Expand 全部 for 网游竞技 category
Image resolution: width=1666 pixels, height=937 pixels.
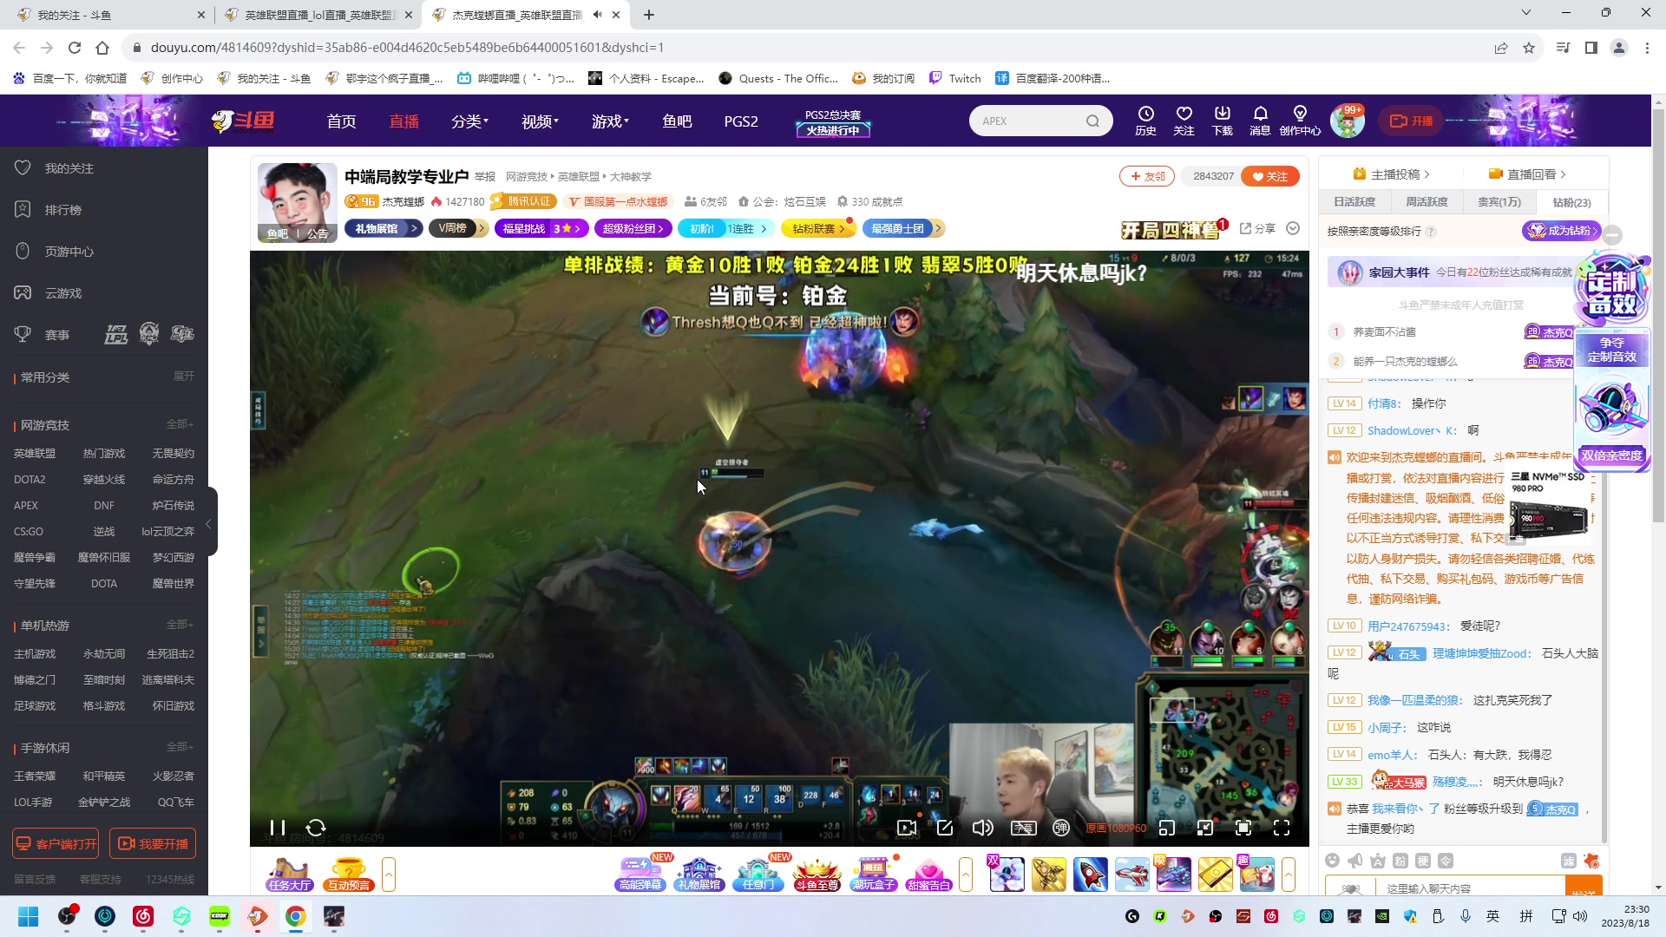point(180,424)
